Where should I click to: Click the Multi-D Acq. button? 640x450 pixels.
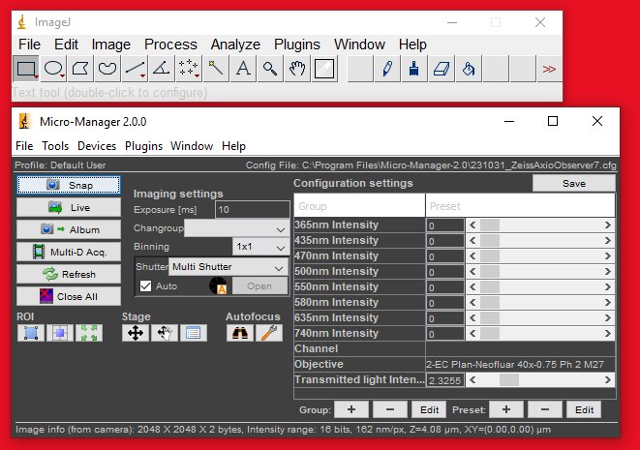pyautogui.click(x=69, y=252)
